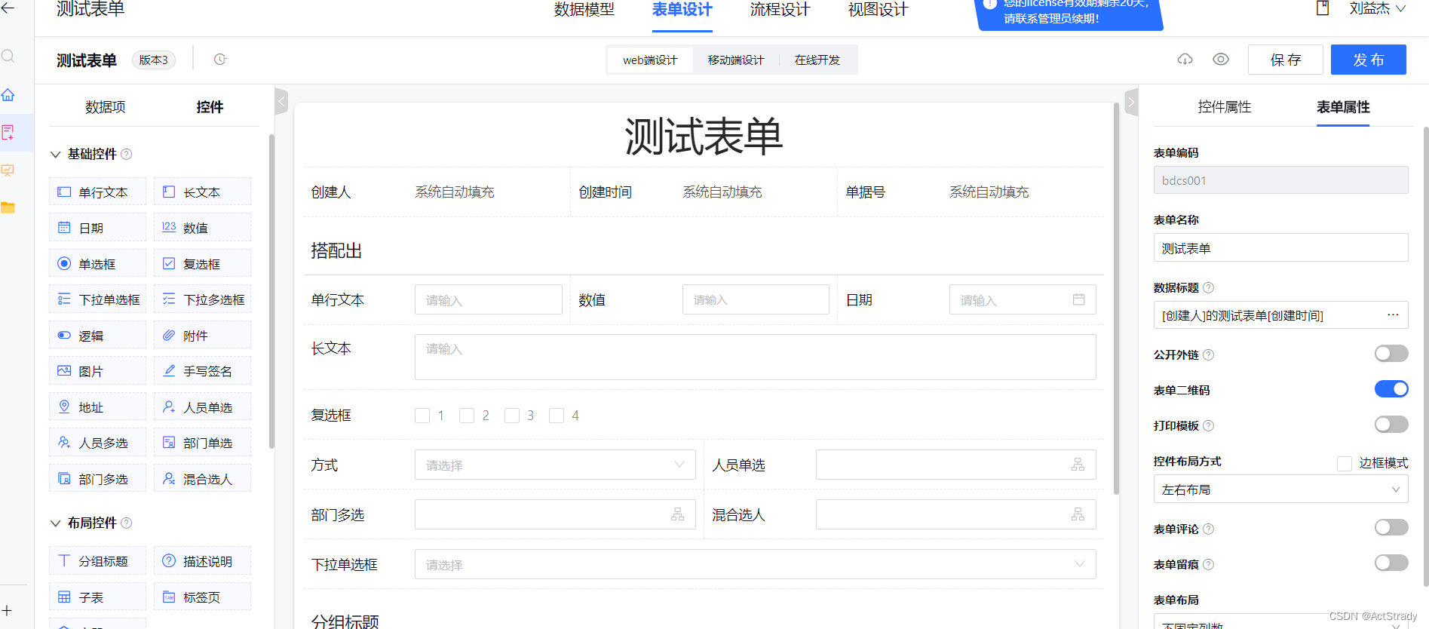
Task: Click the plus icon at sidebar bottom
Action: (x=7, y=610)
